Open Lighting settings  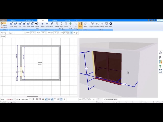(x=102, y=25)
